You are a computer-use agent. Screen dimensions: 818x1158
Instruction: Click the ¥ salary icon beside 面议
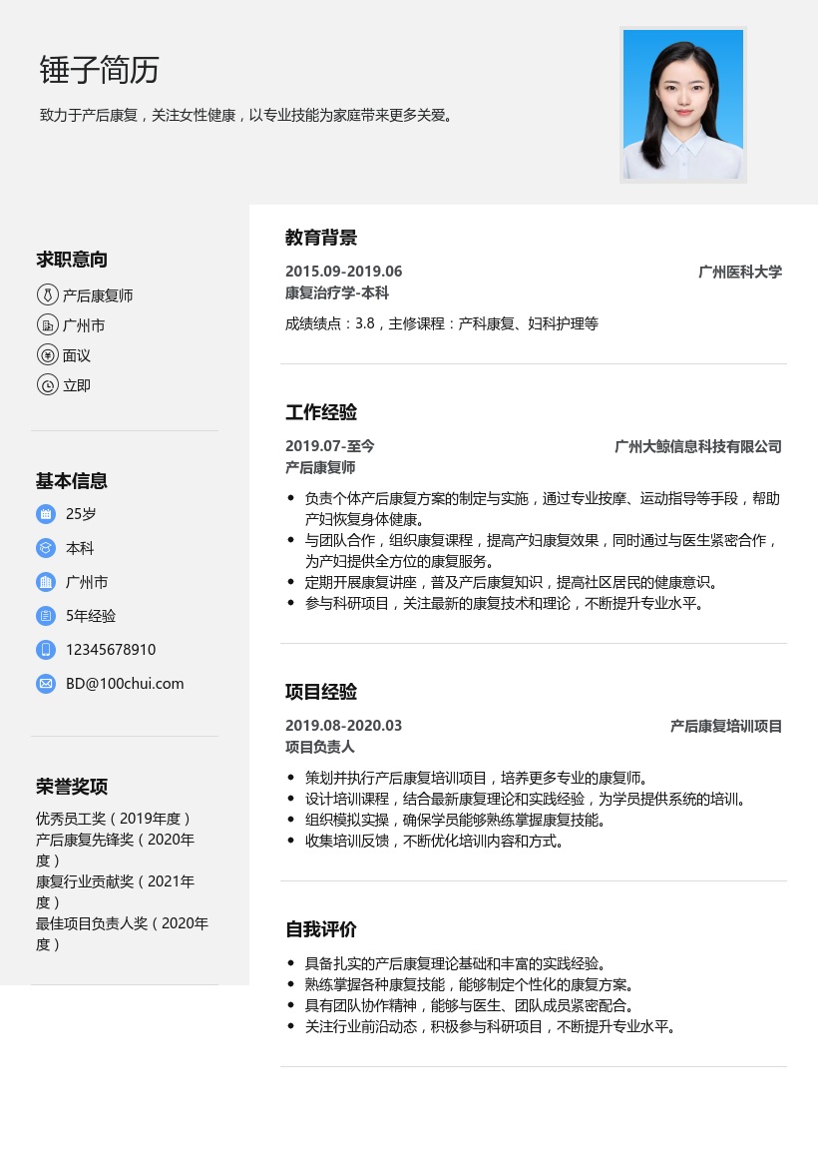47,354
